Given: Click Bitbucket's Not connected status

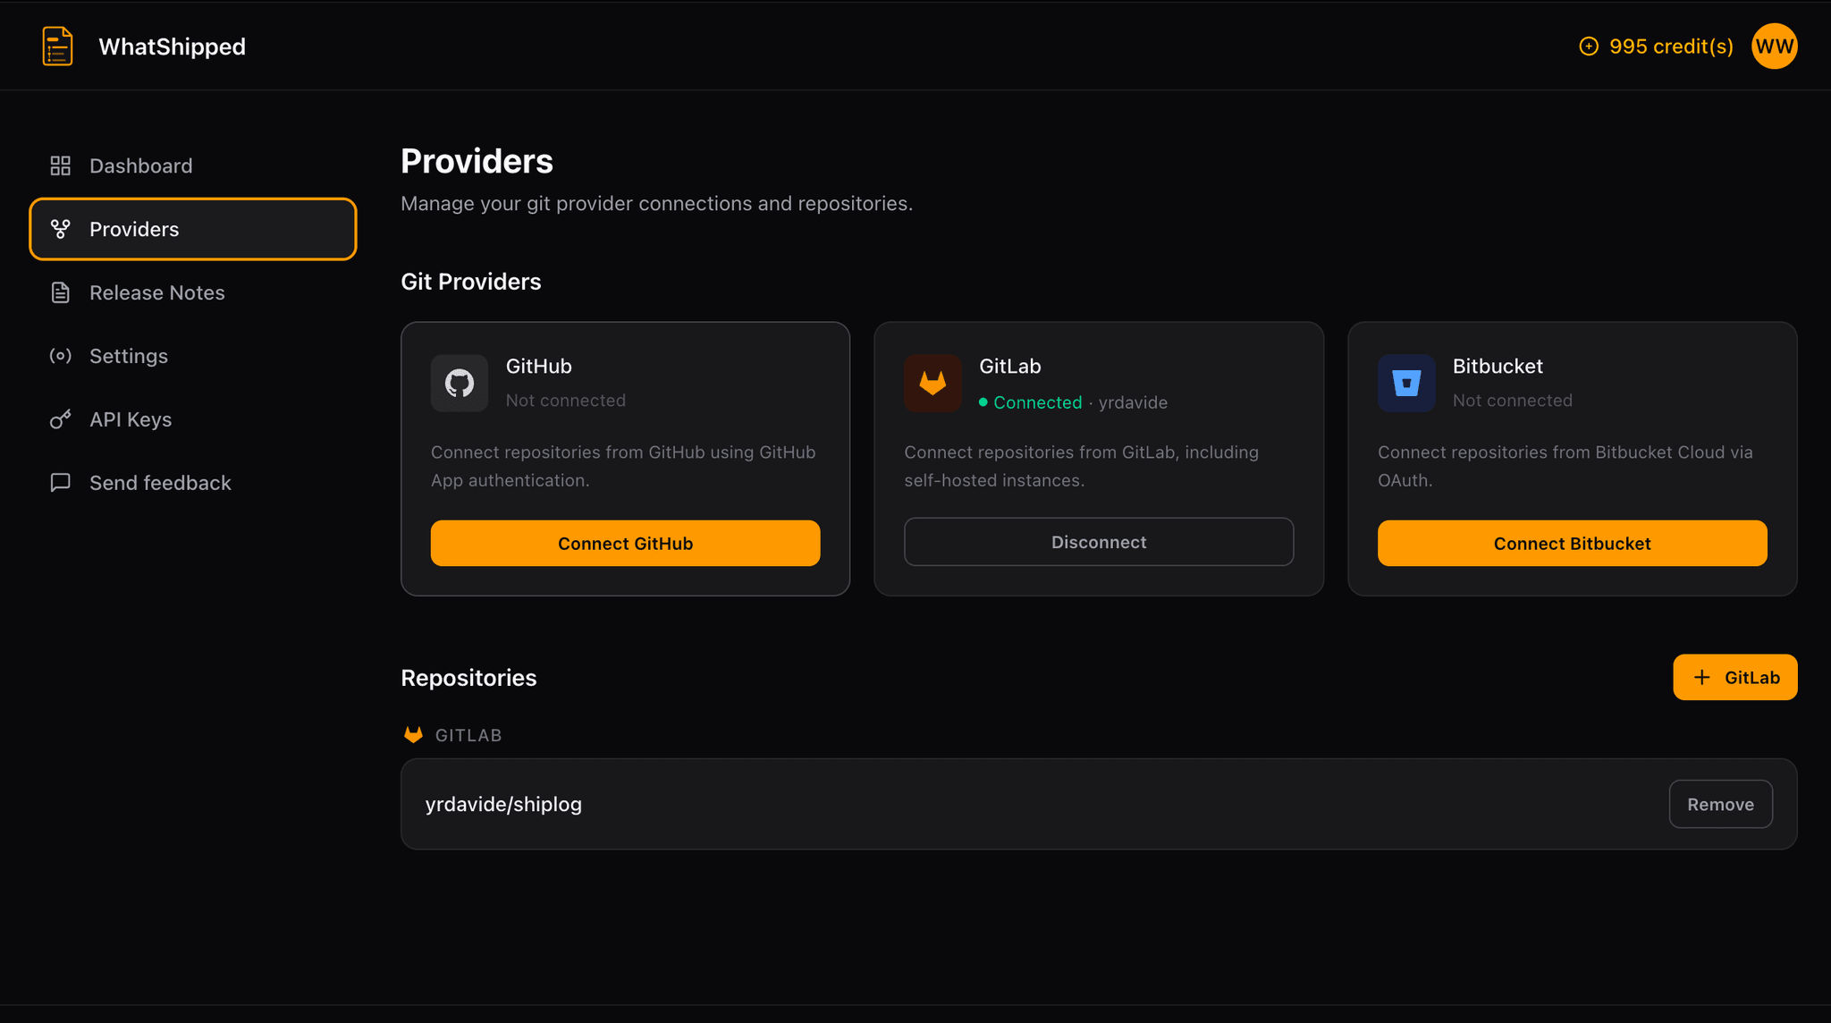Looking at the screenshot, I should tap(1513, 401).
